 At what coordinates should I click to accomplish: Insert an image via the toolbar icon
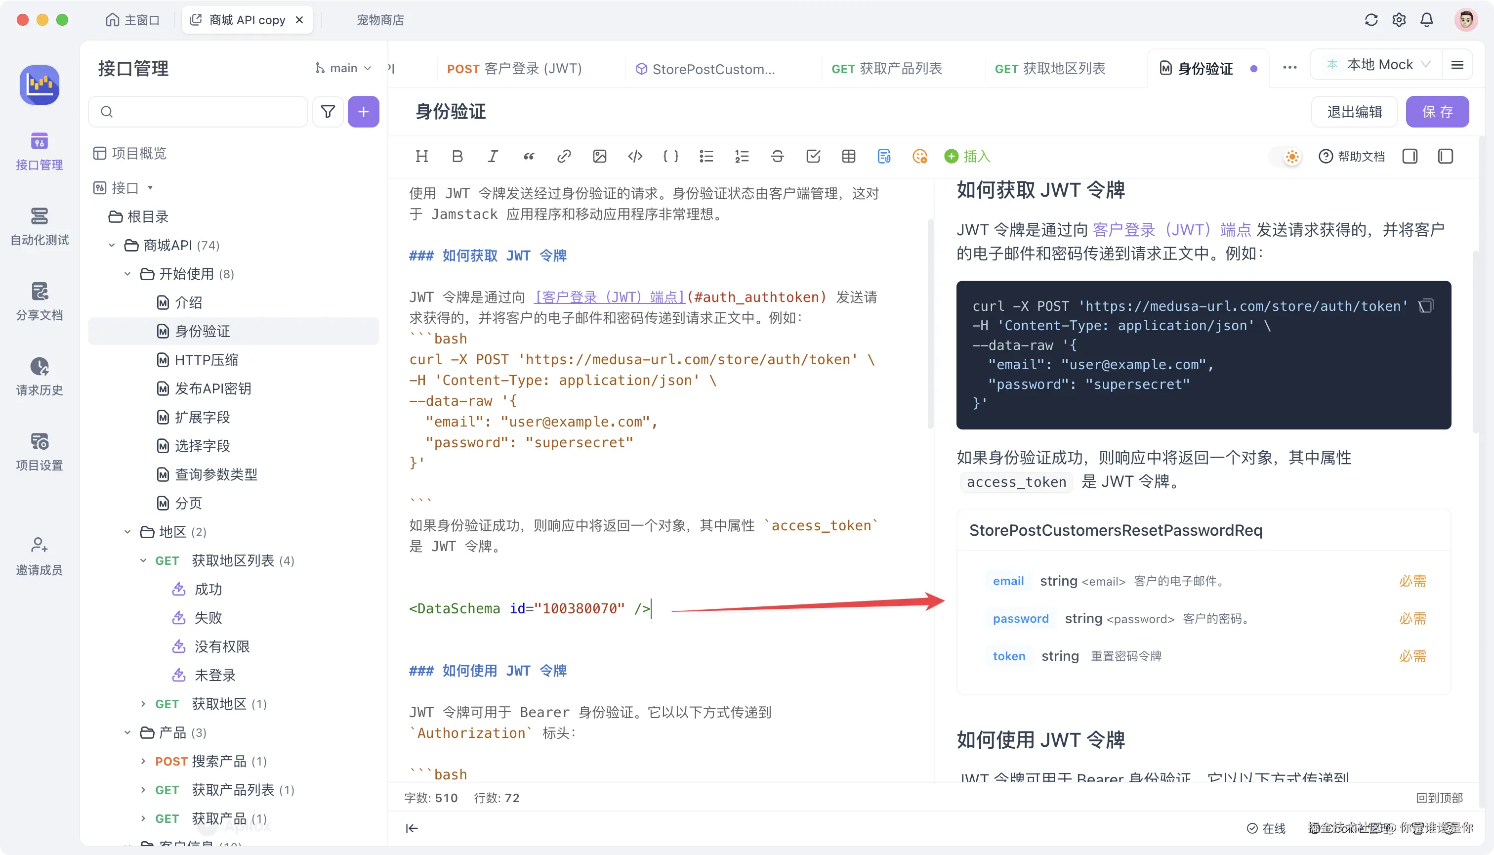click(x=599, y=156)
